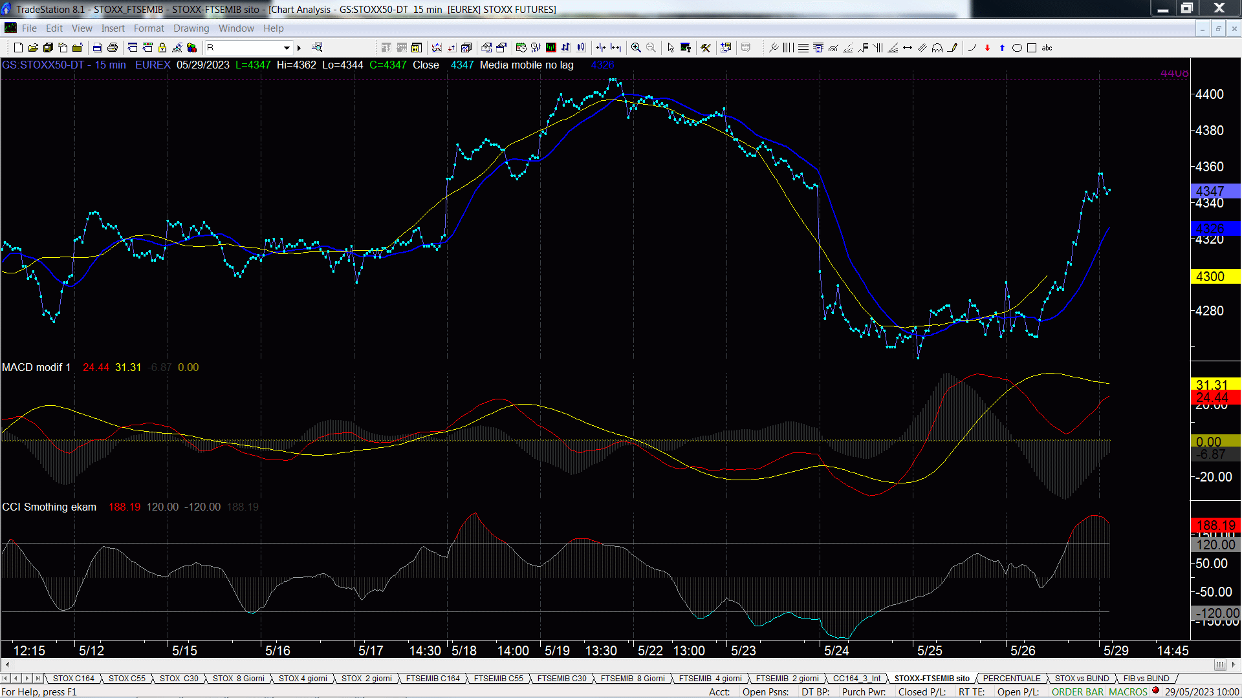Select the double-headed arrow drawing tool
1242x698 pixels.
coord(908,48)
